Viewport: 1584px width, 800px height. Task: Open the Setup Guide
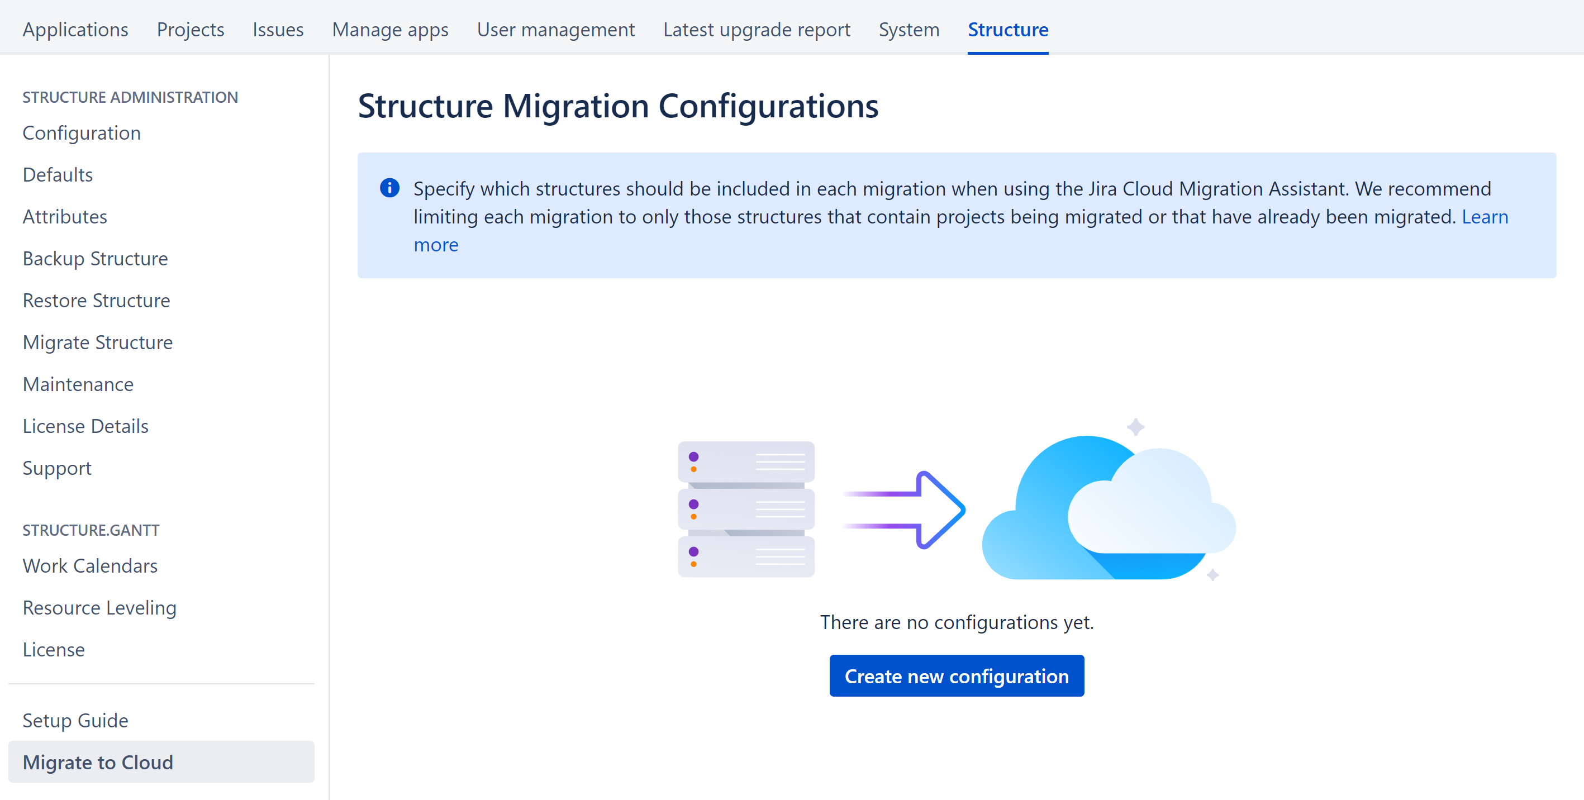[75, 720]
